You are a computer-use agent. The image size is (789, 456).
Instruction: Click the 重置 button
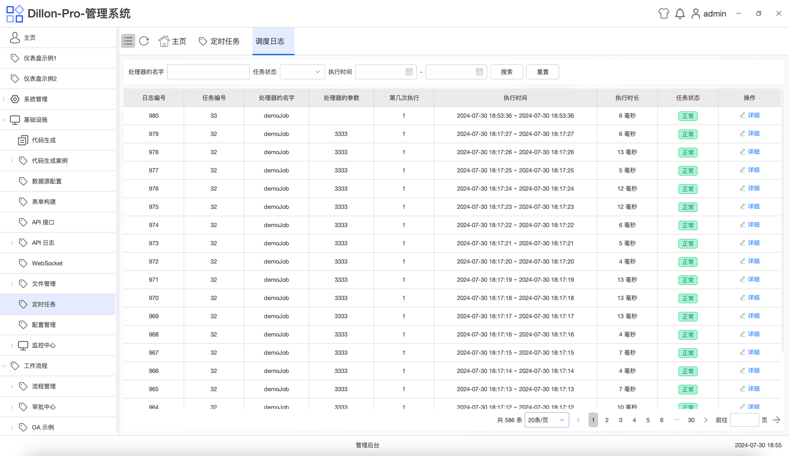pyautogui.click(x=542, y=72)
